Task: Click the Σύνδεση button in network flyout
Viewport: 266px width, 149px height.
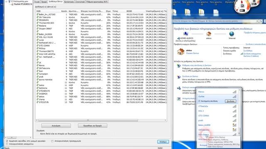Action: click(x=230, y=101)
